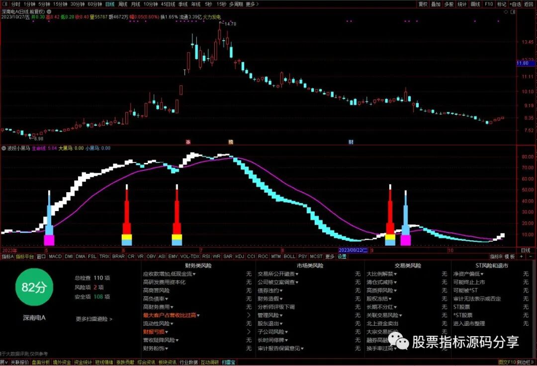This screenshot has height=366, width=537.
Task: Expand 应收款增加,低现金流 risk item
Action: coord(169,274)
